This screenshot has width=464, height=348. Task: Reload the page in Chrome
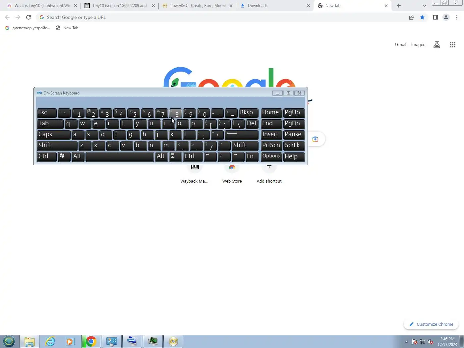coord(29,17)
